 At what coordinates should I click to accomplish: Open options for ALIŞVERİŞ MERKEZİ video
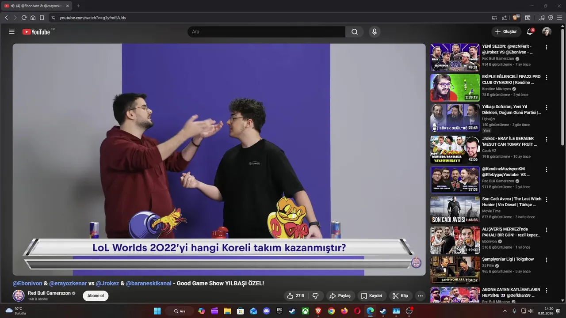(x=547, y=230)
